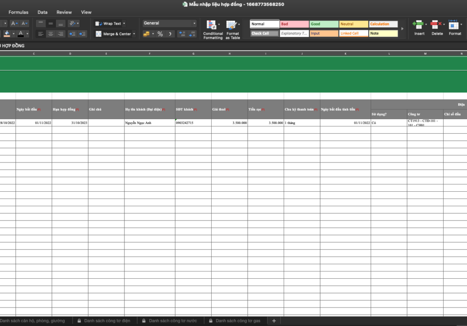
Task: Increase the indent level
Action: tap(82, 34)
